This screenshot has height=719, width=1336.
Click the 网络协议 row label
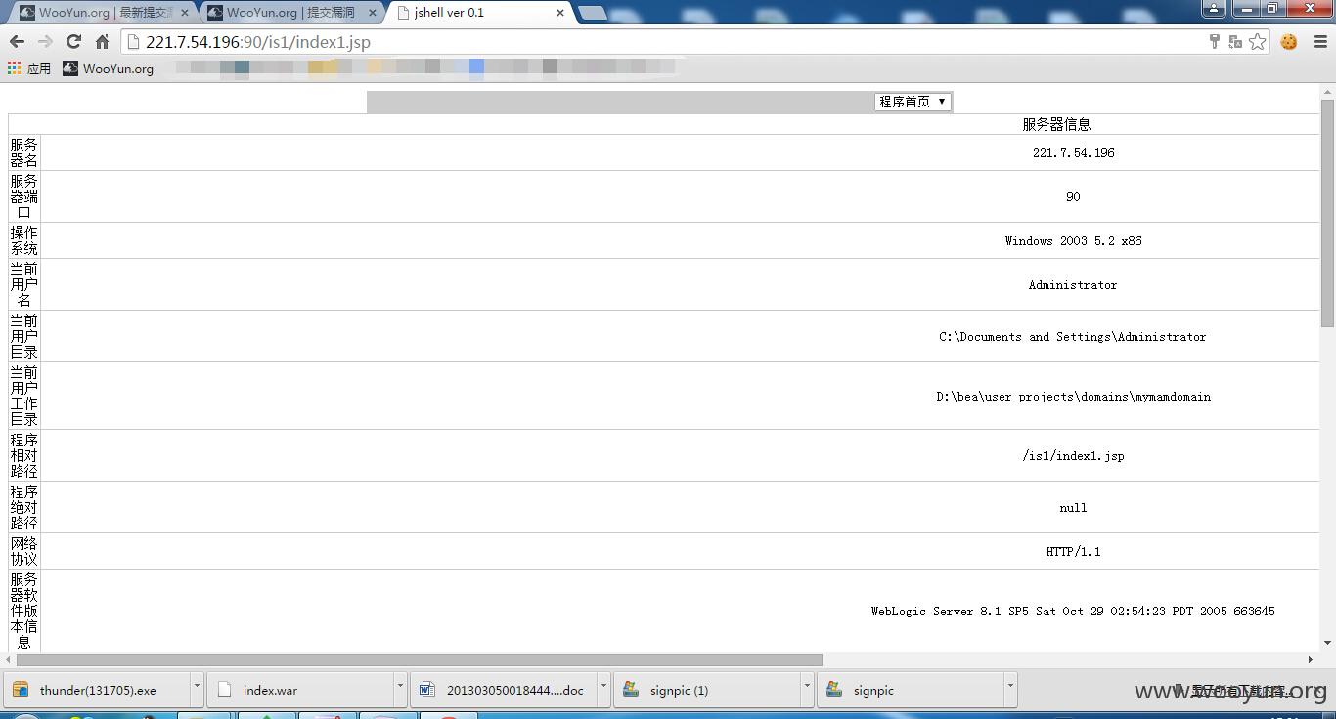(x=24, y=551)
